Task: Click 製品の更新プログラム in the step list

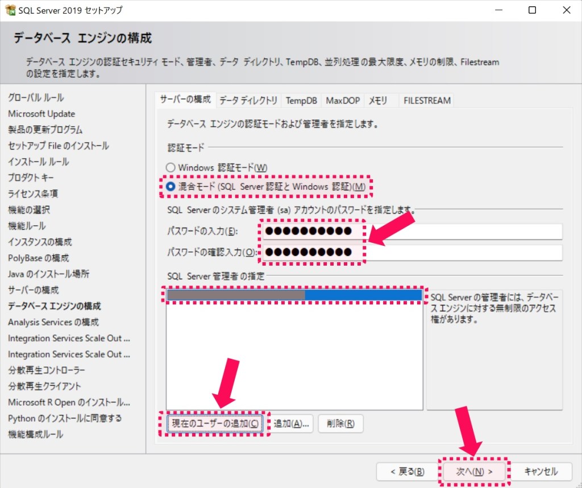Action: point(45,130)
